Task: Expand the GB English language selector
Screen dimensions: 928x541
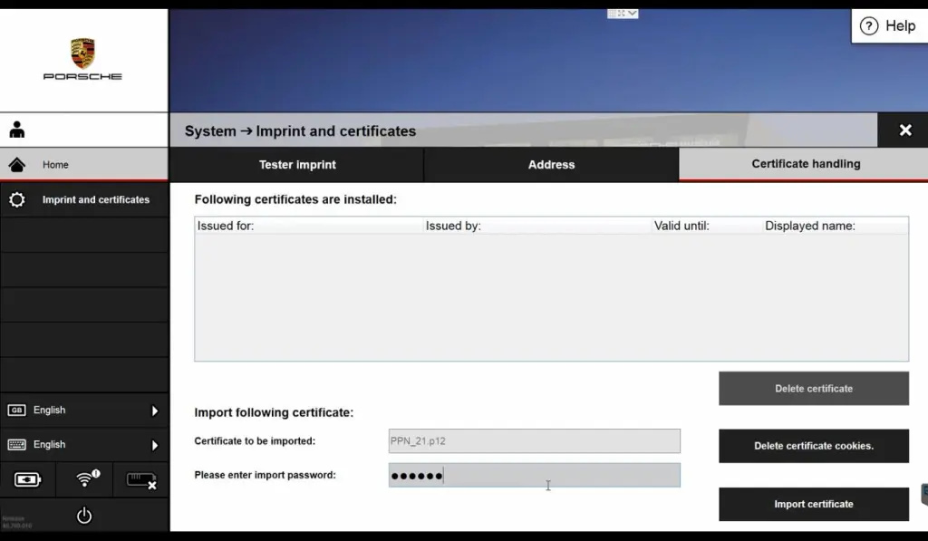Action: pyautogui.click(x=83, y=411)
